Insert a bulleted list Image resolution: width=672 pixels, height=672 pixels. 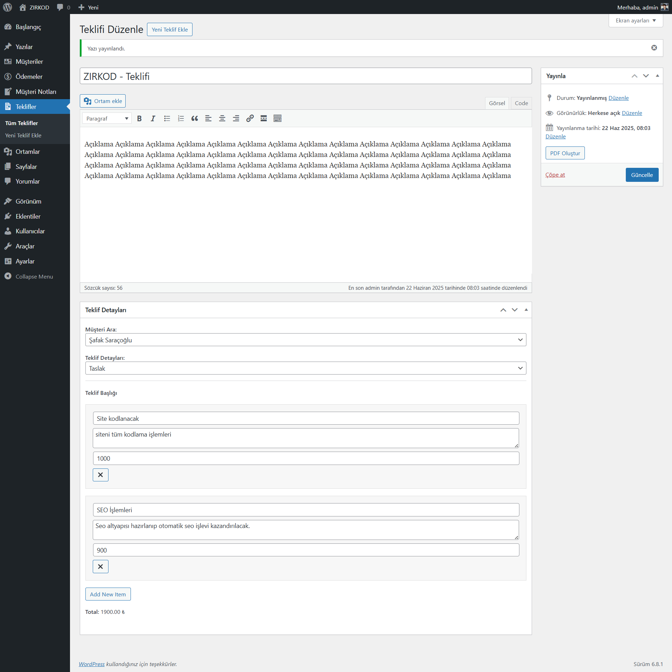tap(167, 118)
